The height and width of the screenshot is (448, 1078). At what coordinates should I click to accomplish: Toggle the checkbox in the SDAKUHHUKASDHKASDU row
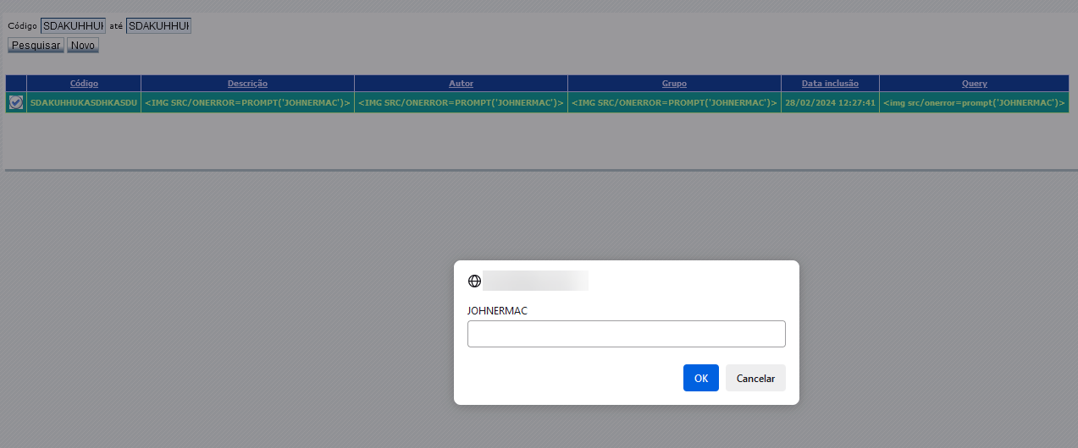click(x=16, y=102)
